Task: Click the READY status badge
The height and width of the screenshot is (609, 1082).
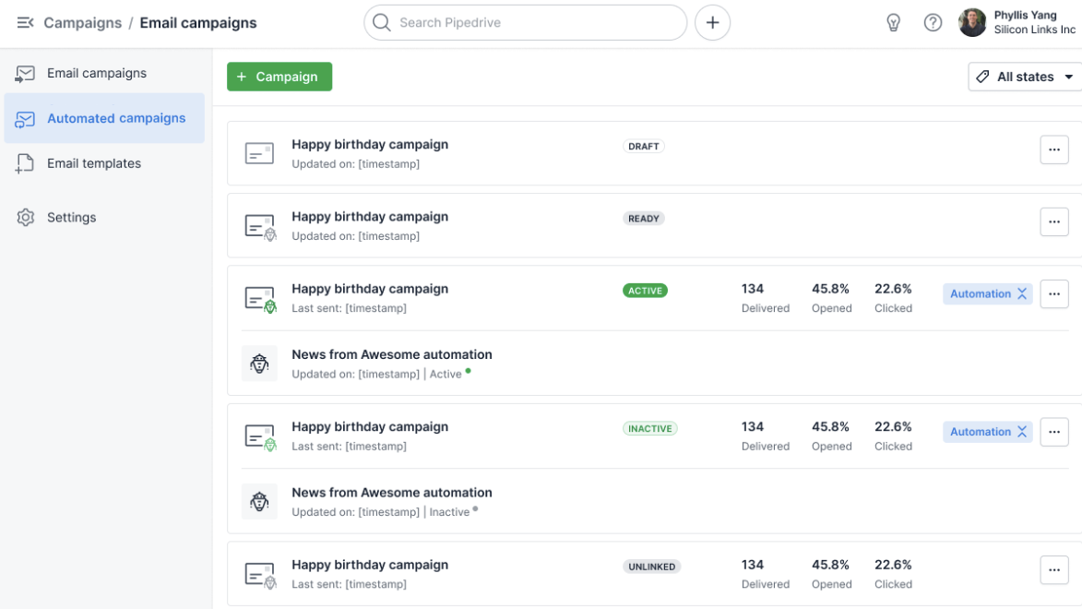Action: 643,219
